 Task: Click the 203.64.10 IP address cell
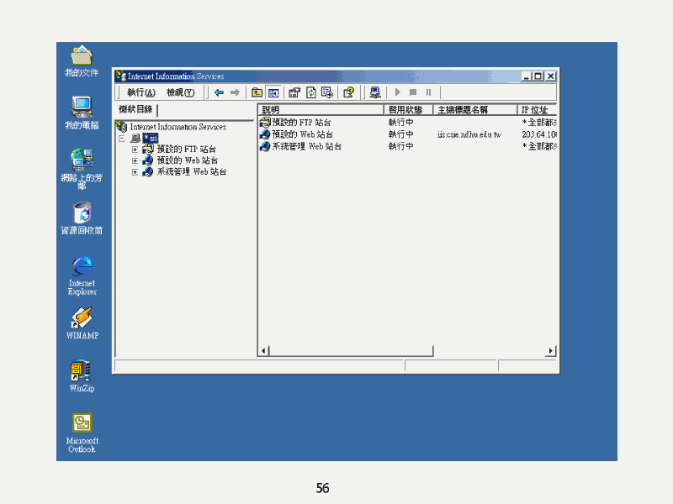[539, 134]
